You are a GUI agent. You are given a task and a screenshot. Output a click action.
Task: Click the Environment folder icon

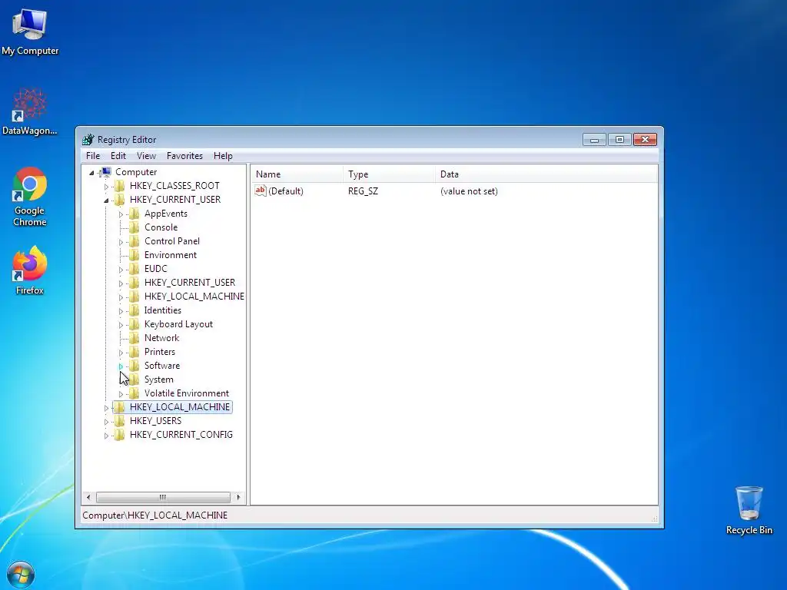click(x=134, y=255)
